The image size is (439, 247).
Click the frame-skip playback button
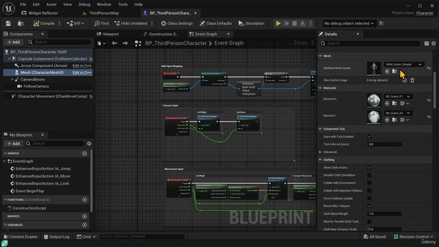287,23
